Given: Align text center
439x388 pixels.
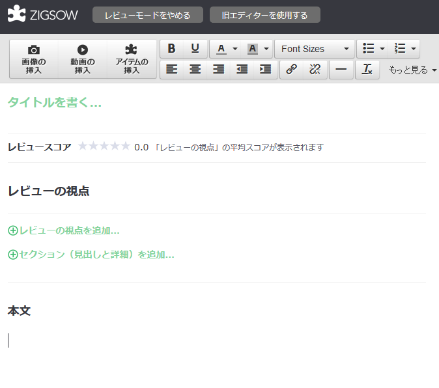Looking at the screenshot, I should tap(195, 69).
